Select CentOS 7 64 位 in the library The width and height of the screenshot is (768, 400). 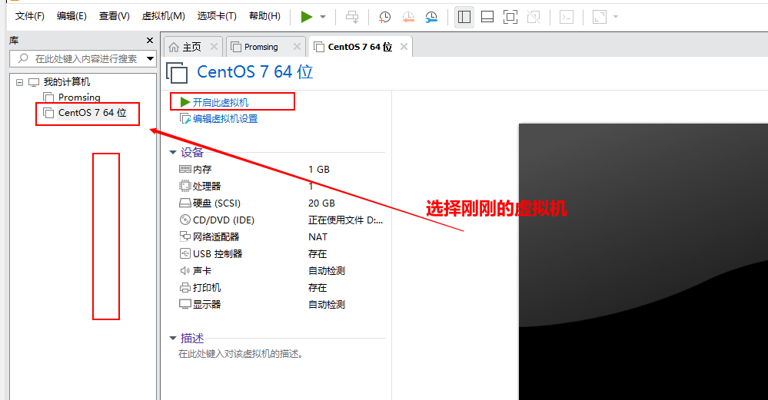pos(92,112)
